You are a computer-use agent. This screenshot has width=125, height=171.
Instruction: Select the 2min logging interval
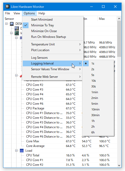(x=98, y=98)
